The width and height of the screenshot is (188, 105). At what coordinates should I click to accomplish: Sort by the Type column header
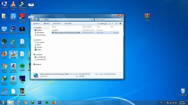coord(98,27)
